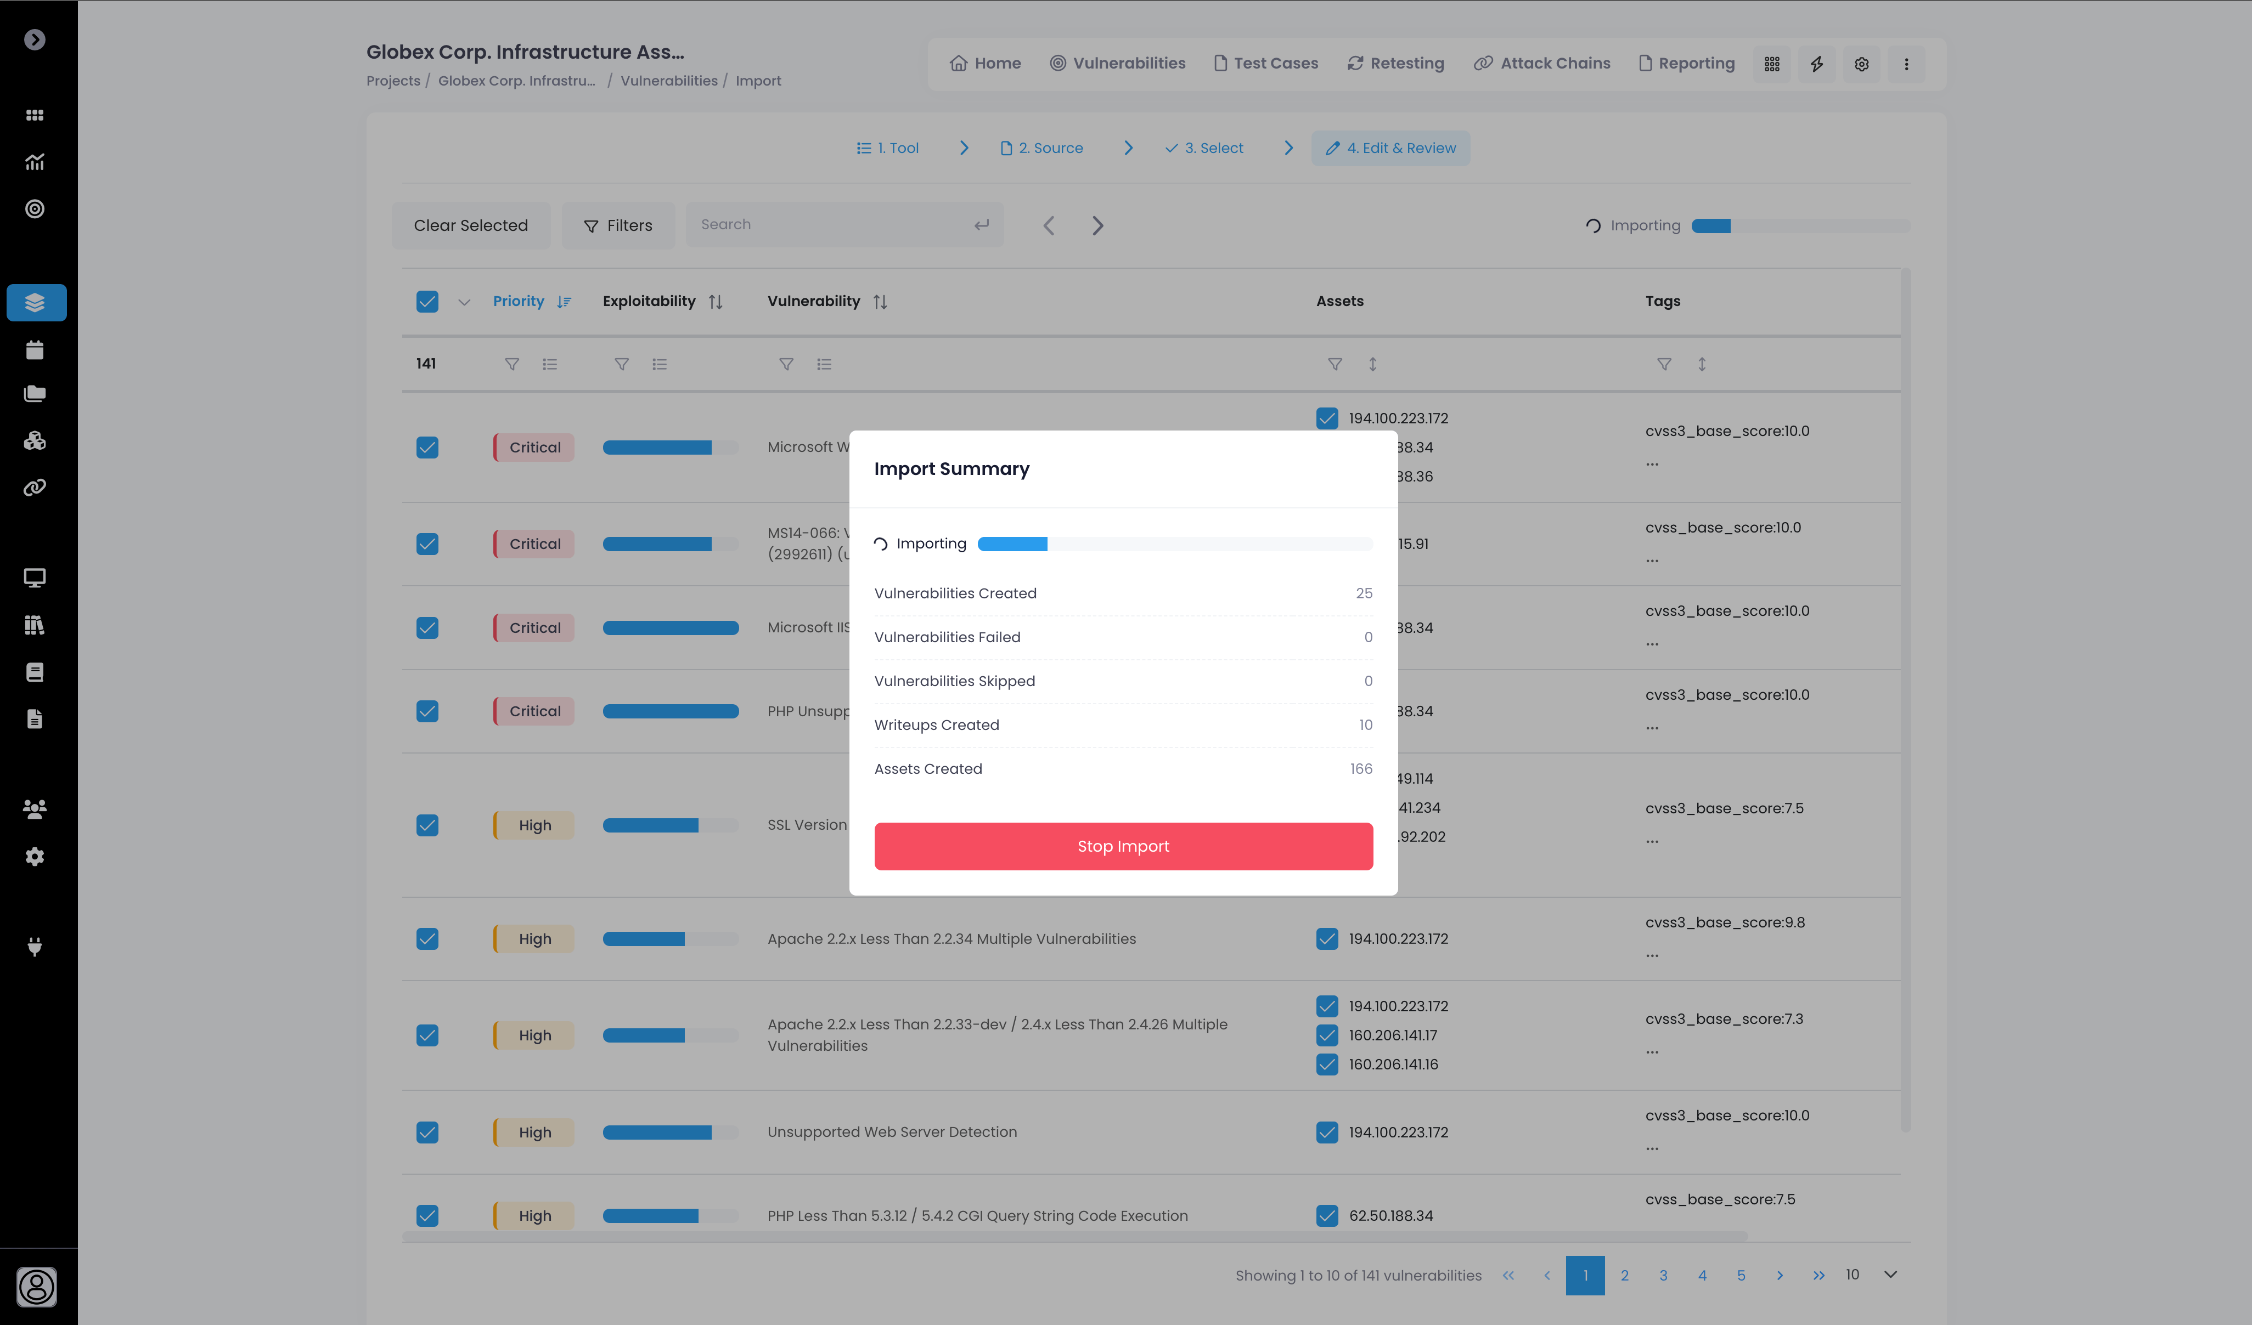This screenshot has width=2252, height=1325.
Task: Toggle the select-all checkbox in table header
Action: [x=427, y=302]
